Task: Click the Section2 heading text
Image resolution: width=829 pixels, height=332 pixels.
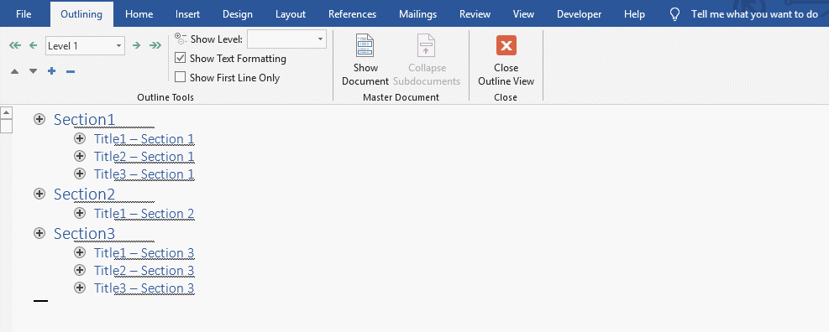Action: (x=84, y=195)
